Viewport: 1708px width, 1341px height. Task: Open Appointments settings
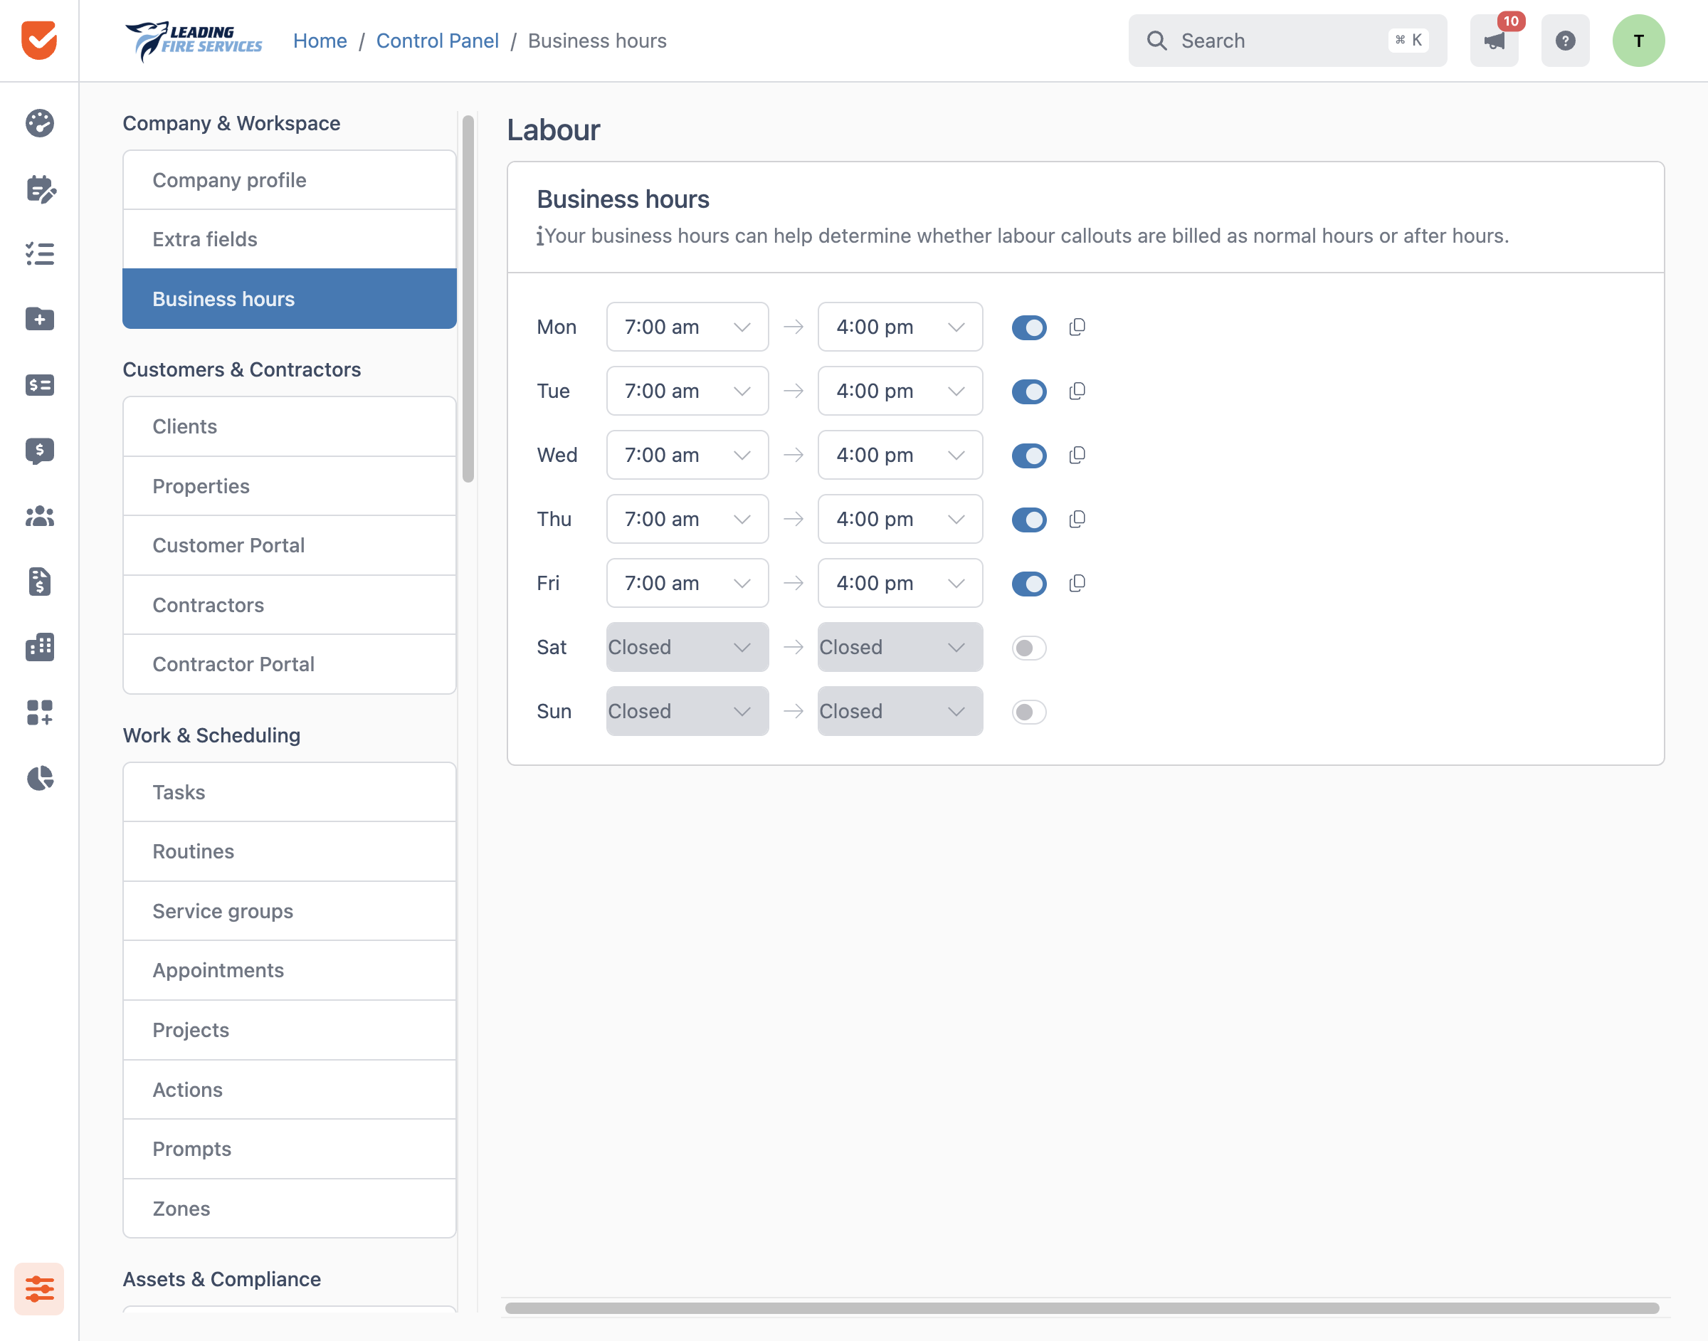click(290, 970)
